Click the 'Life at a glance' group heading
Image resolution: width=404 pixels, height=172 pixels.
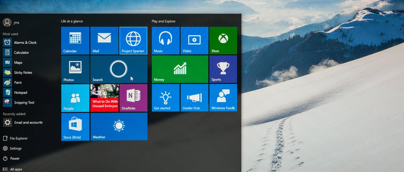click(x=72, y=21)
